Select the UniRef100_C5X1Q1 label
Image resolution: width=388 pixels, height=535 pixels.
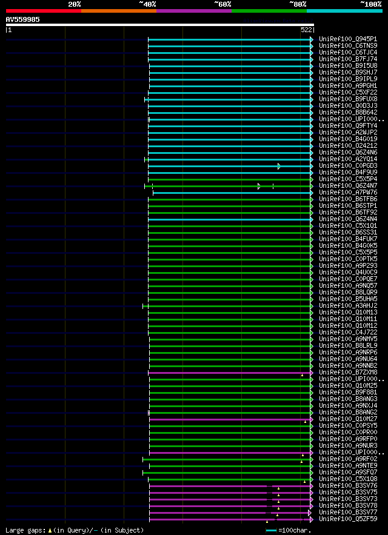[348, 226]
